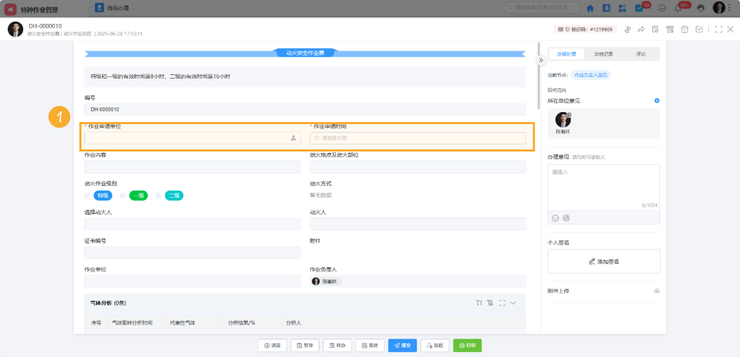
Task: Click the 拒绝 button
Action: pyautogui.click(x=370, y=345)
